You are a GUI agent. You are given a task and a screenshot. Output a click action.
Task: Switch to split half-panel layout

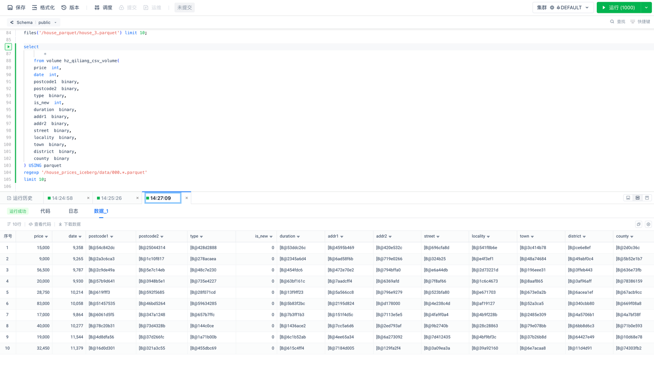pos(638,198)
